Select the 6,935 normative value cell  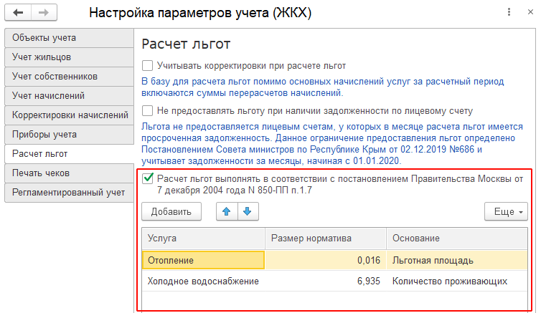325,281
